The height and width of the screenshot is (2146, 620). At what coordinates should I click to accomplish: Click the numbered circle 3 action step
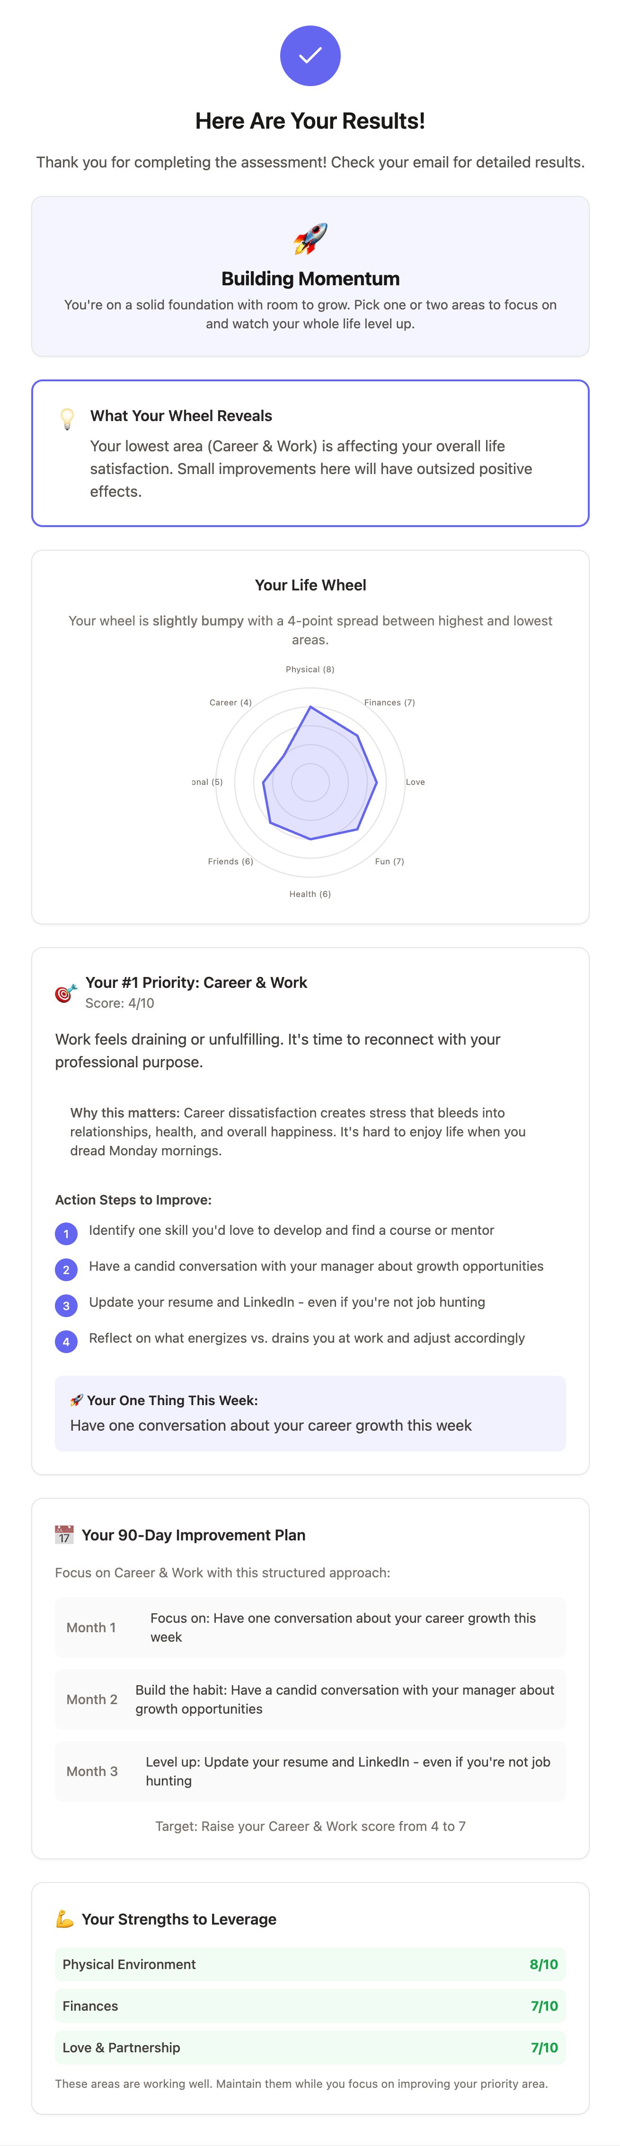click(x=66, y=1305)
